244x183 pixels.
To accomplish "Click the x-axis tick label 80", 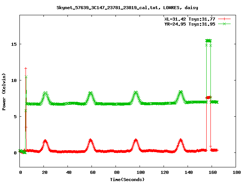I will point(117,172).
